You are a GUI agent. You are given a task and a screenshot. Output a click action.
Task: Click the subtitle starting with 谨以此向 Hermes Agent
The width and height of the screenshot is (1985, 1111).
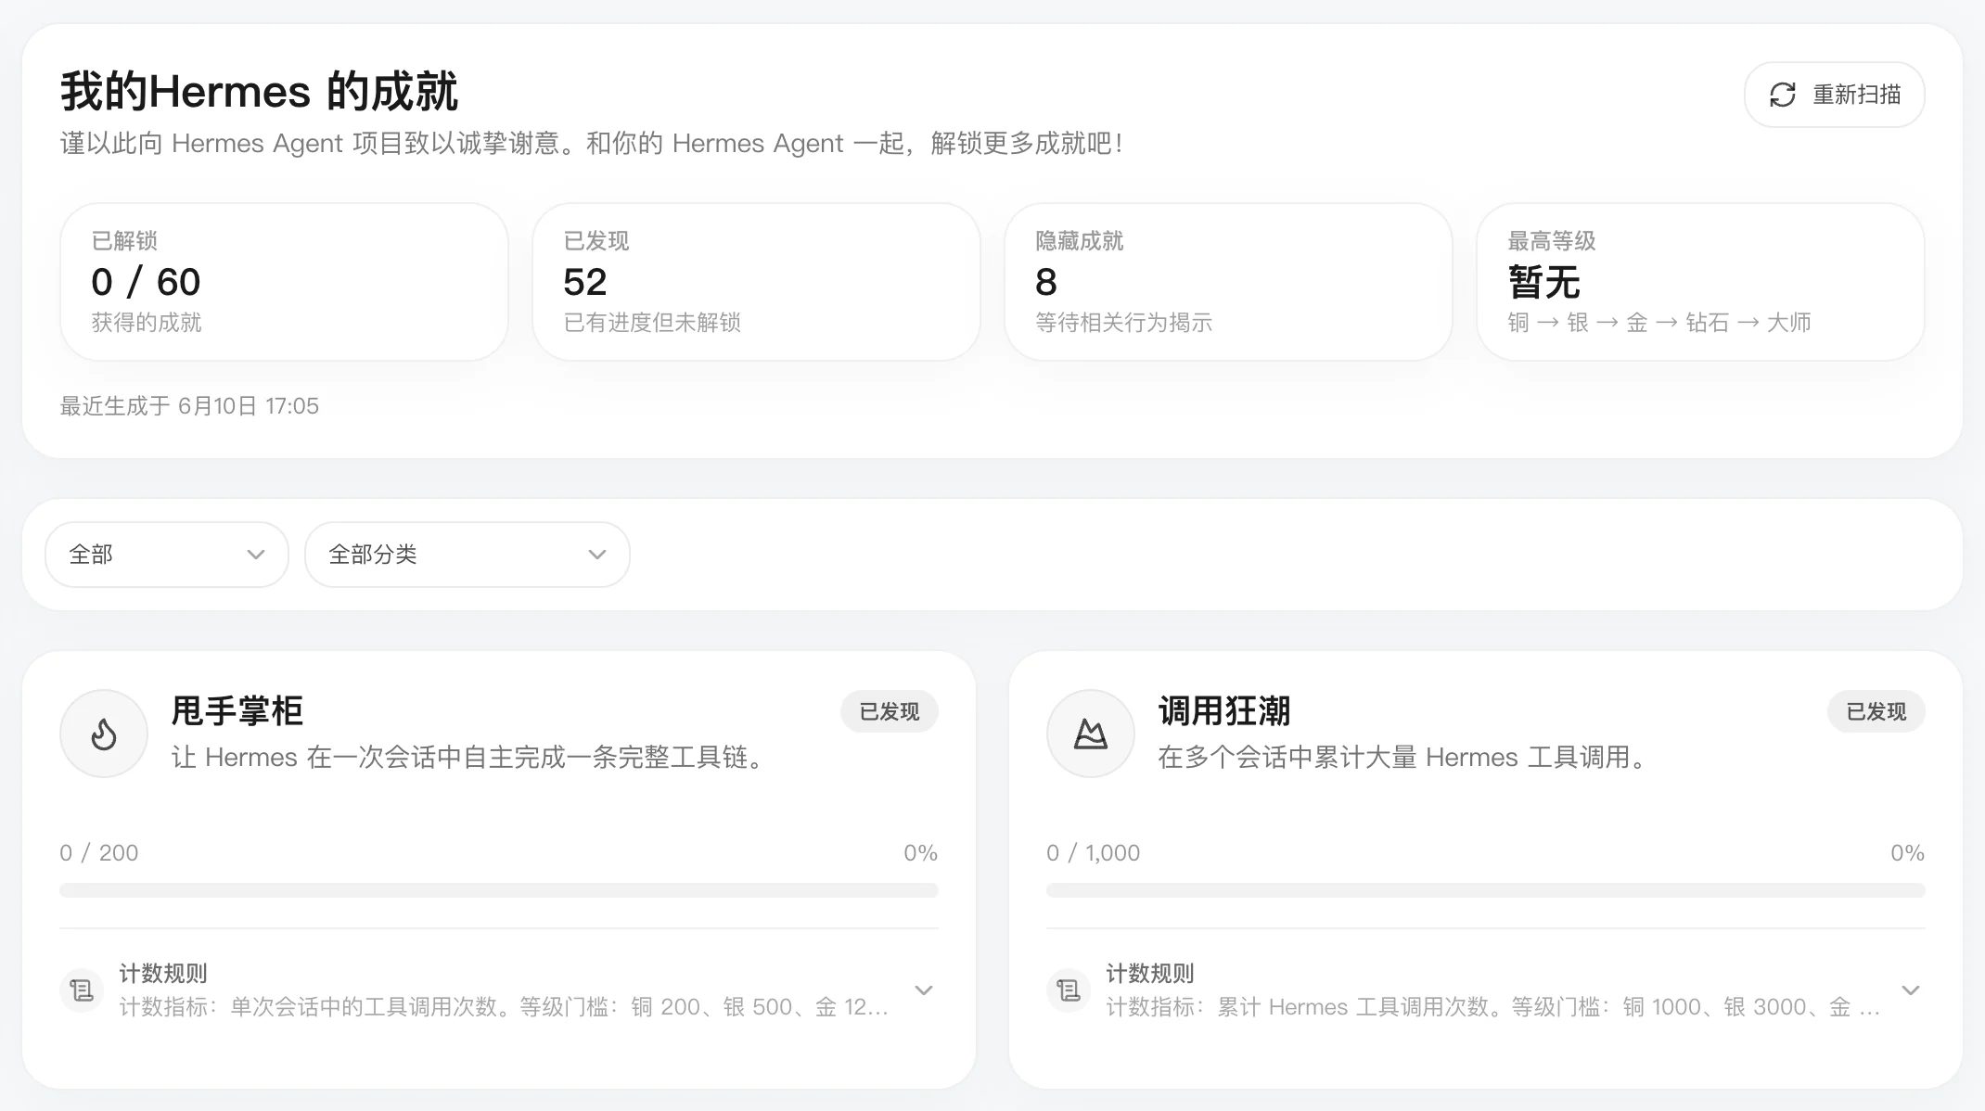point(592,144)
